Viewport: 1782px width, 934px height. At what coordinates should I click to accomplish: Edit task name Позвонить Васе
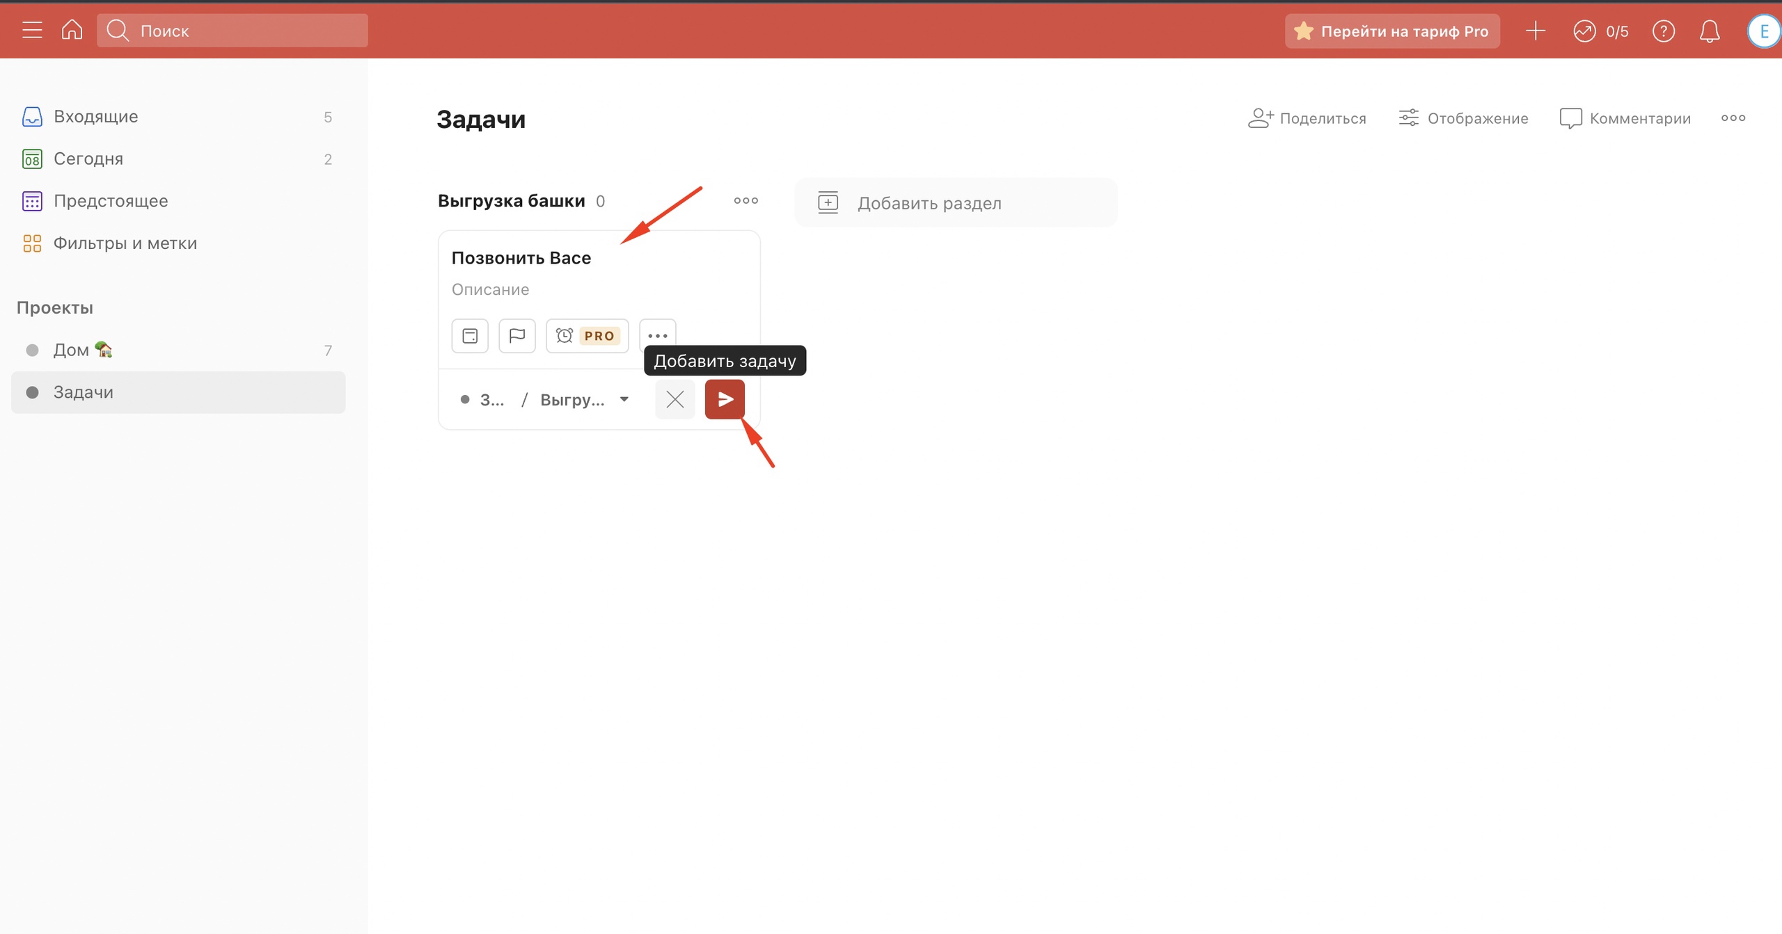521,258
